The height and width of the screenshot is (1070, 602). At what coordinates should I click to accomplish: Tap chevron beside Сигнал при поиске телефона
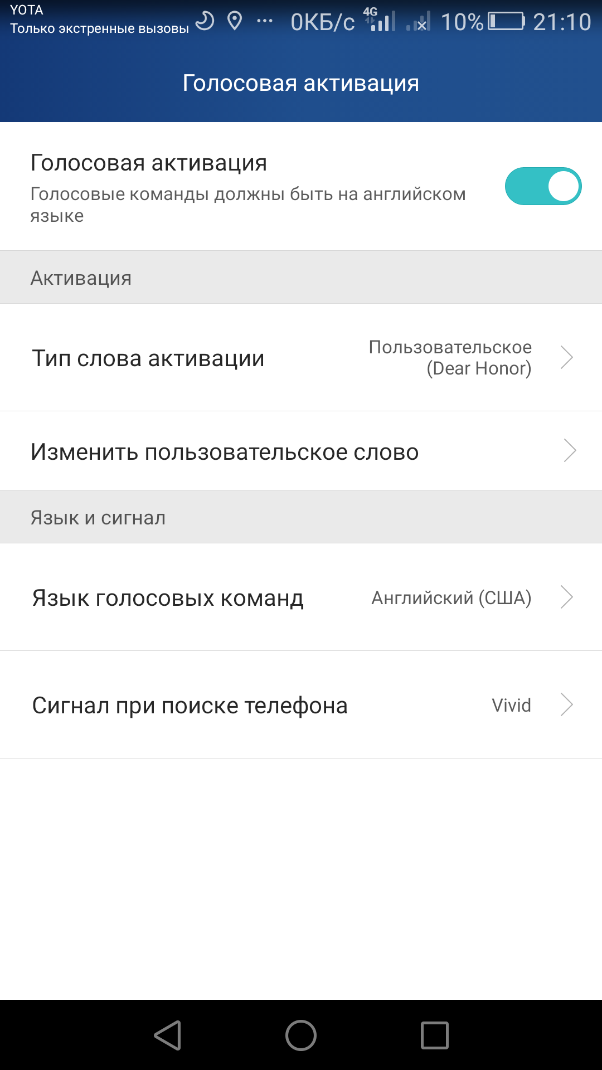567,704
